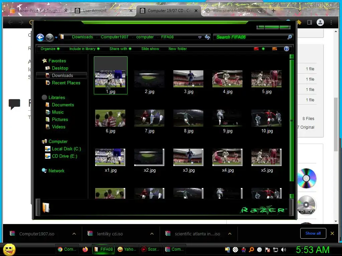
Task: Click the Search FIFA08 field
Action: click(x=253, y=37)
